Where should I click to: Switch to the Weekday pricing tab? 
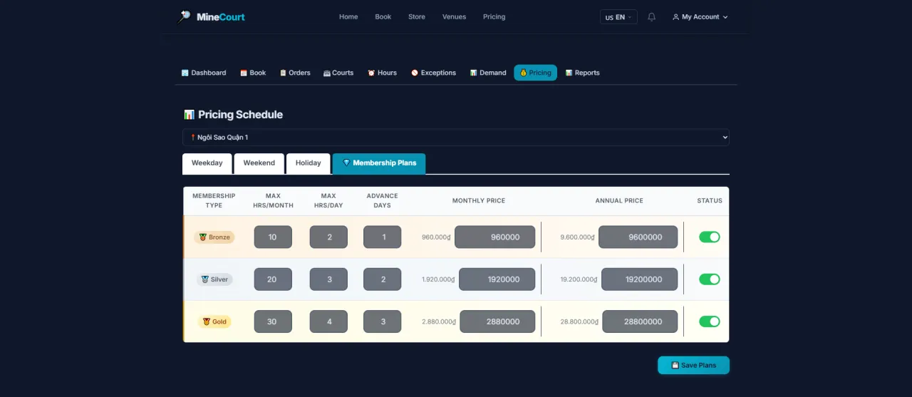click(207, 163)
